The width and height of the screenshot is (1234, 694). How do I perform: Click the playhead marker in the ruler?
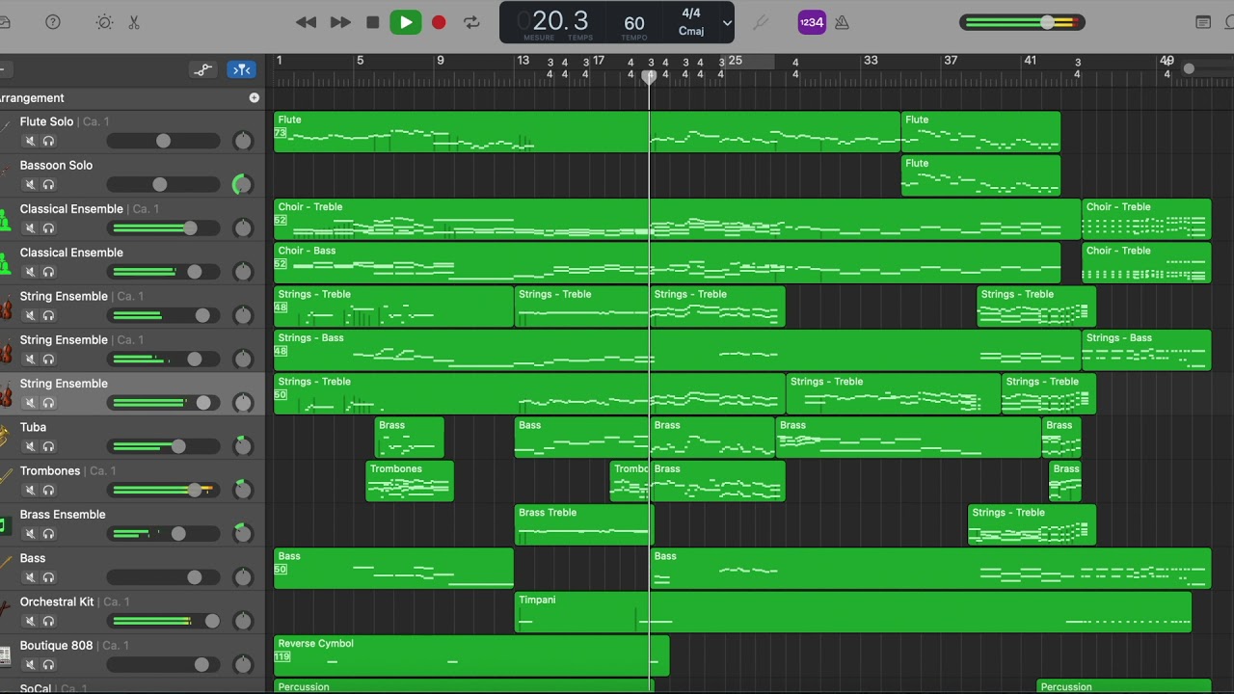pos(650,76)
